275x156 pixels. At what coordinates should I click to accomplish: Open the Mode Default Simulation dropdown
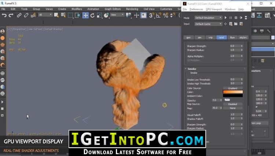click(208, 18)
